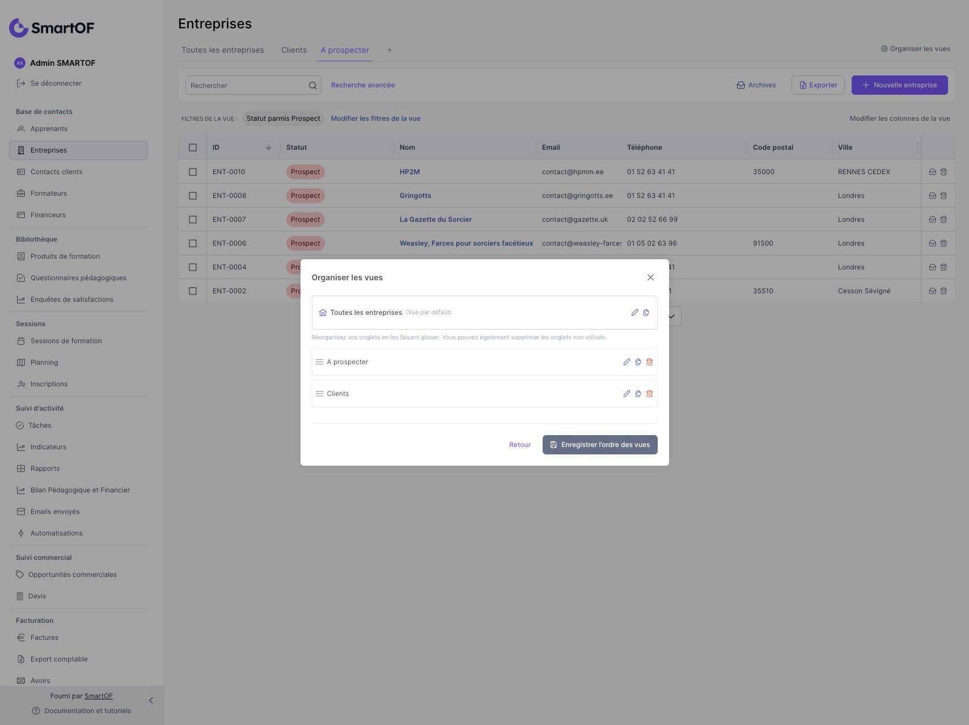Click the 'Retour' link in dialog
The image size is (969, 725).
click(x=520, y=445)
